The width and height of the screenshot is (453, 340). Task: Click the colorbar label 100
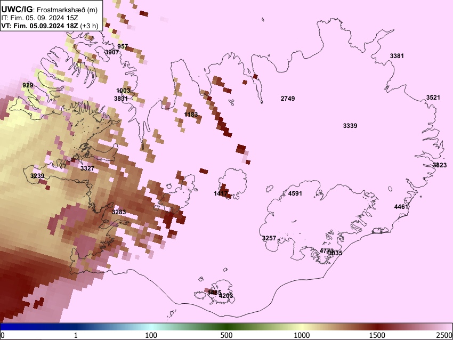(151, 335)
